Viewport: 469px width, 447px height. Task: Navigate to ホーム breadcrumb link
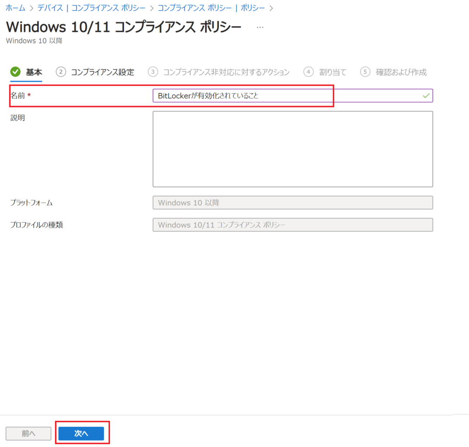coord(15,8)
